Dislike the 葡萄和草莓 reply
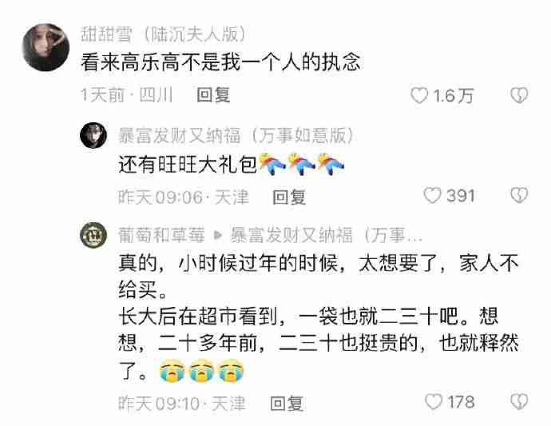 pos(519,402)
